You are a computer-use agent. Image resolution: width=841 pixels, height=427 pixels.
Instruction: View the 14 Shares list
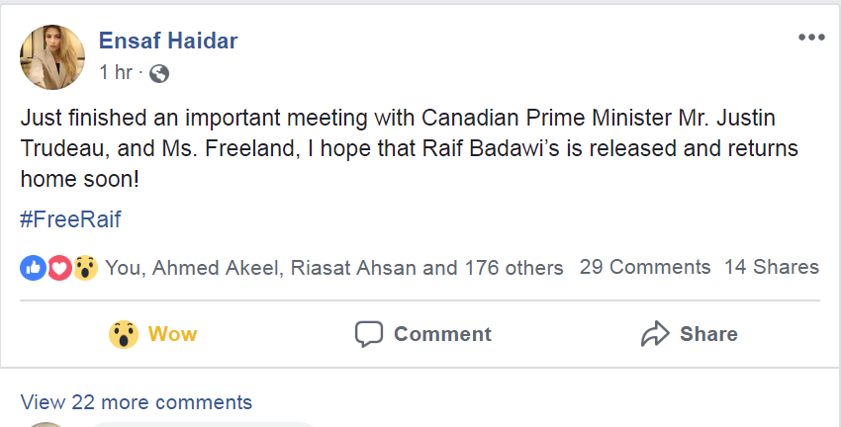[x=772, y=267]
